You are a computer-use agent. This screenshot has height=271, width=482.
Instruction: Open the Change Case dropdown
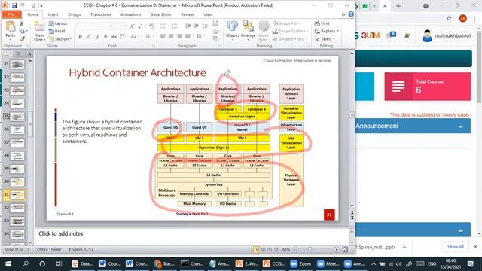click(134, 37)
